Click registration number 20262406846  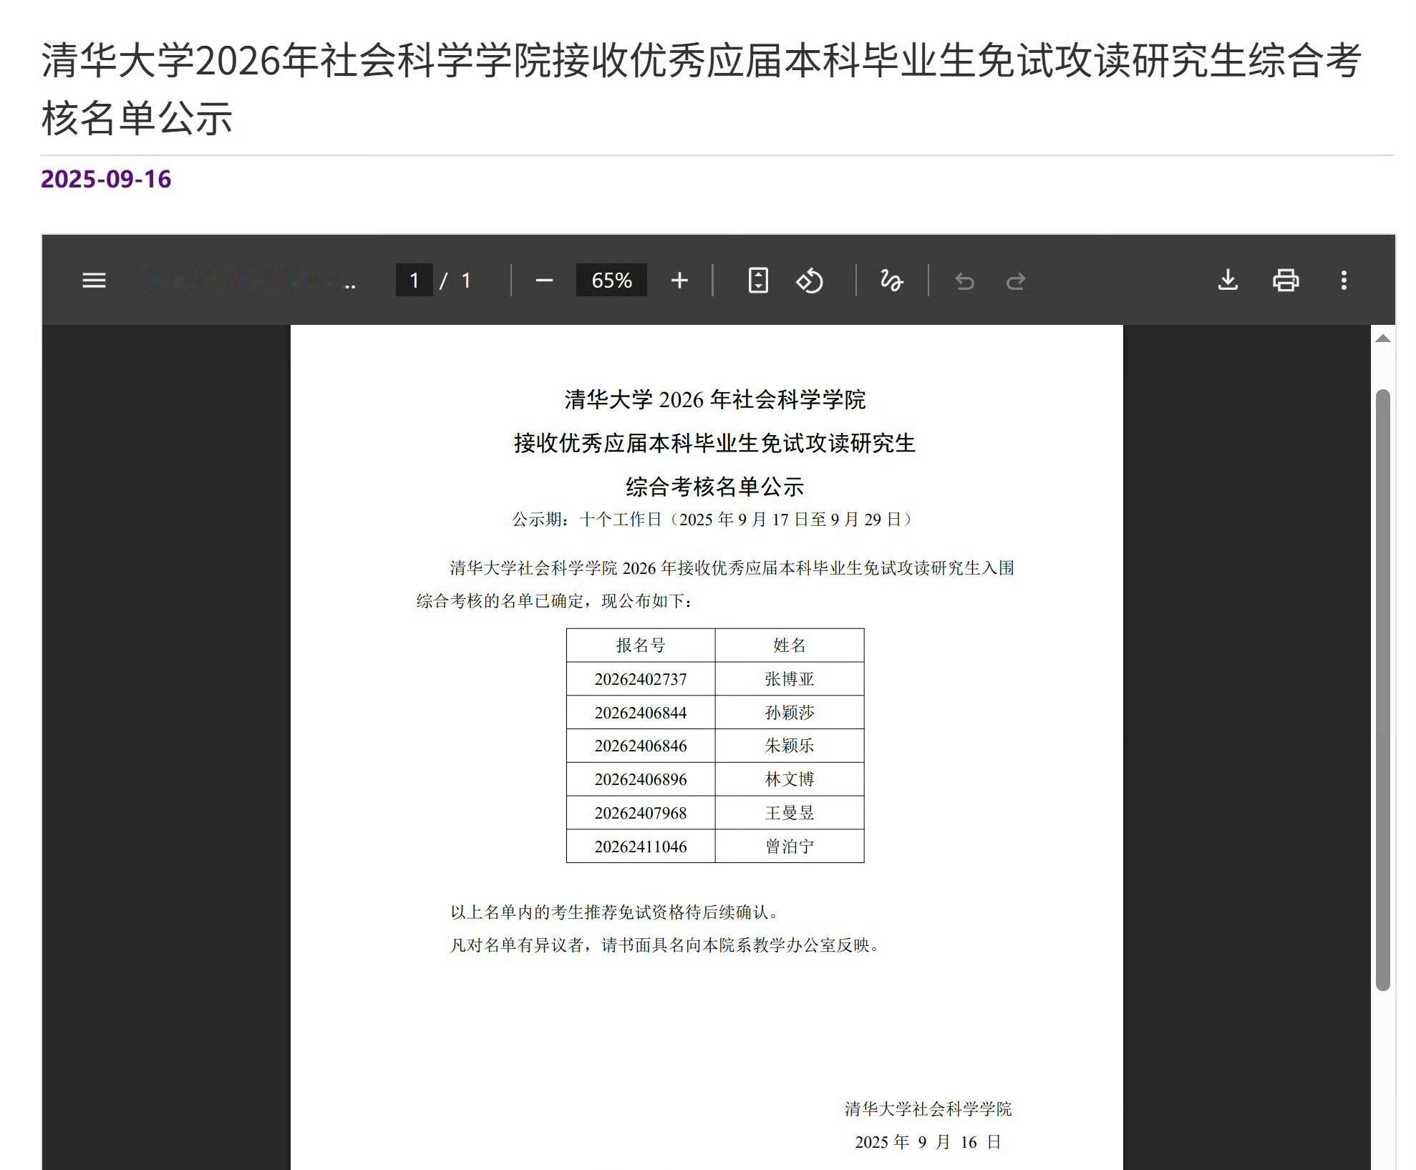coord(641,746)
